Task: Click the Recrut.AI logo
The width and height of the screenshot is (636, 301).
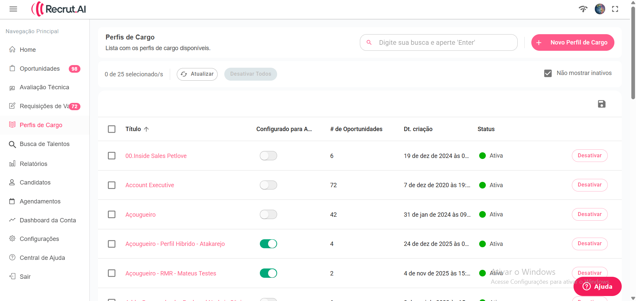Action: [58, 9]
